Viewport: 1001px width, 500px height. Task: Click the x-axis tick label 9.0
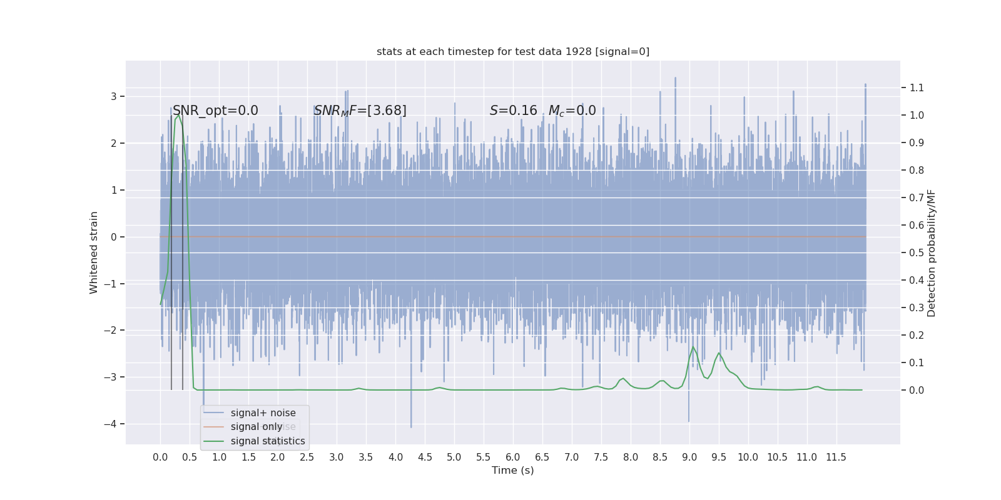point(689,457)
